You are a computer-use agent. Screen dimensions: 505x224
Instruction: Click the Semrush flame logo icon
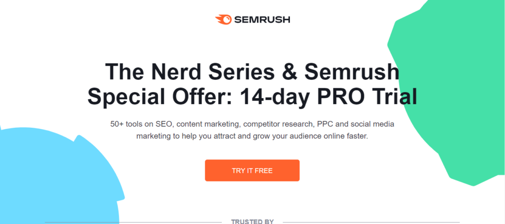pos(222,20)
